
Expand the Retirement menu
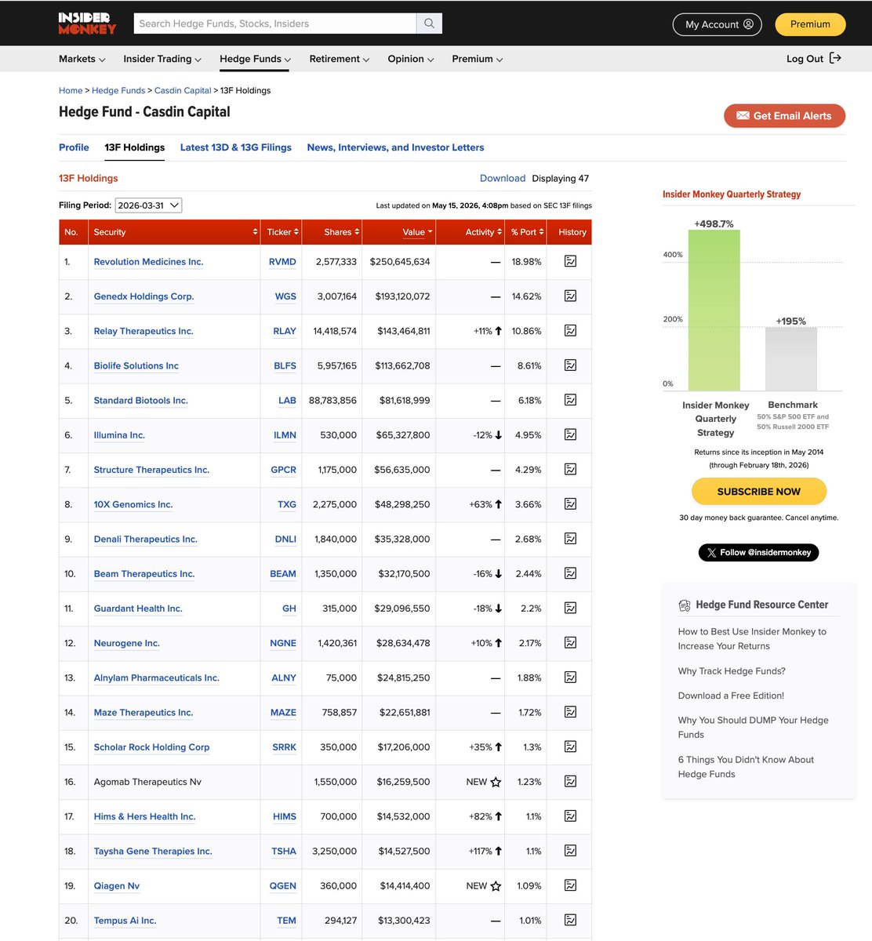339,59
